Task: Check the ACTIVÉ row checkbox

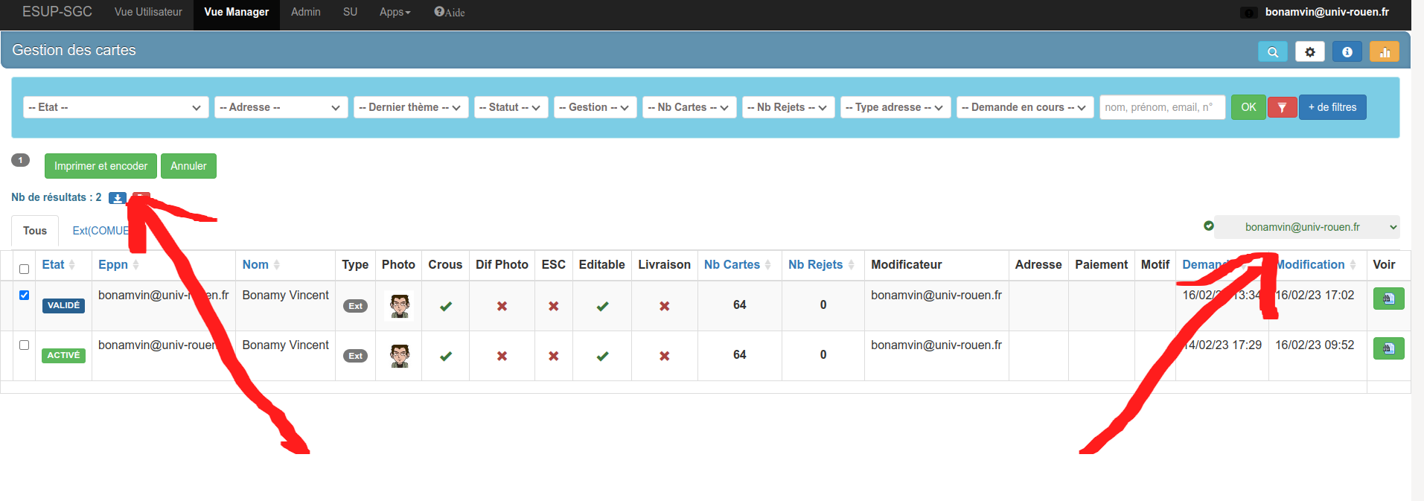Action: coord(24,345)
